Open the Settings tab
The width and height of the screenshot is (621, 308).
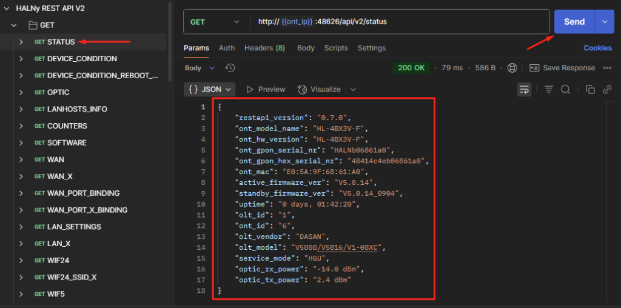pos(372,48)
